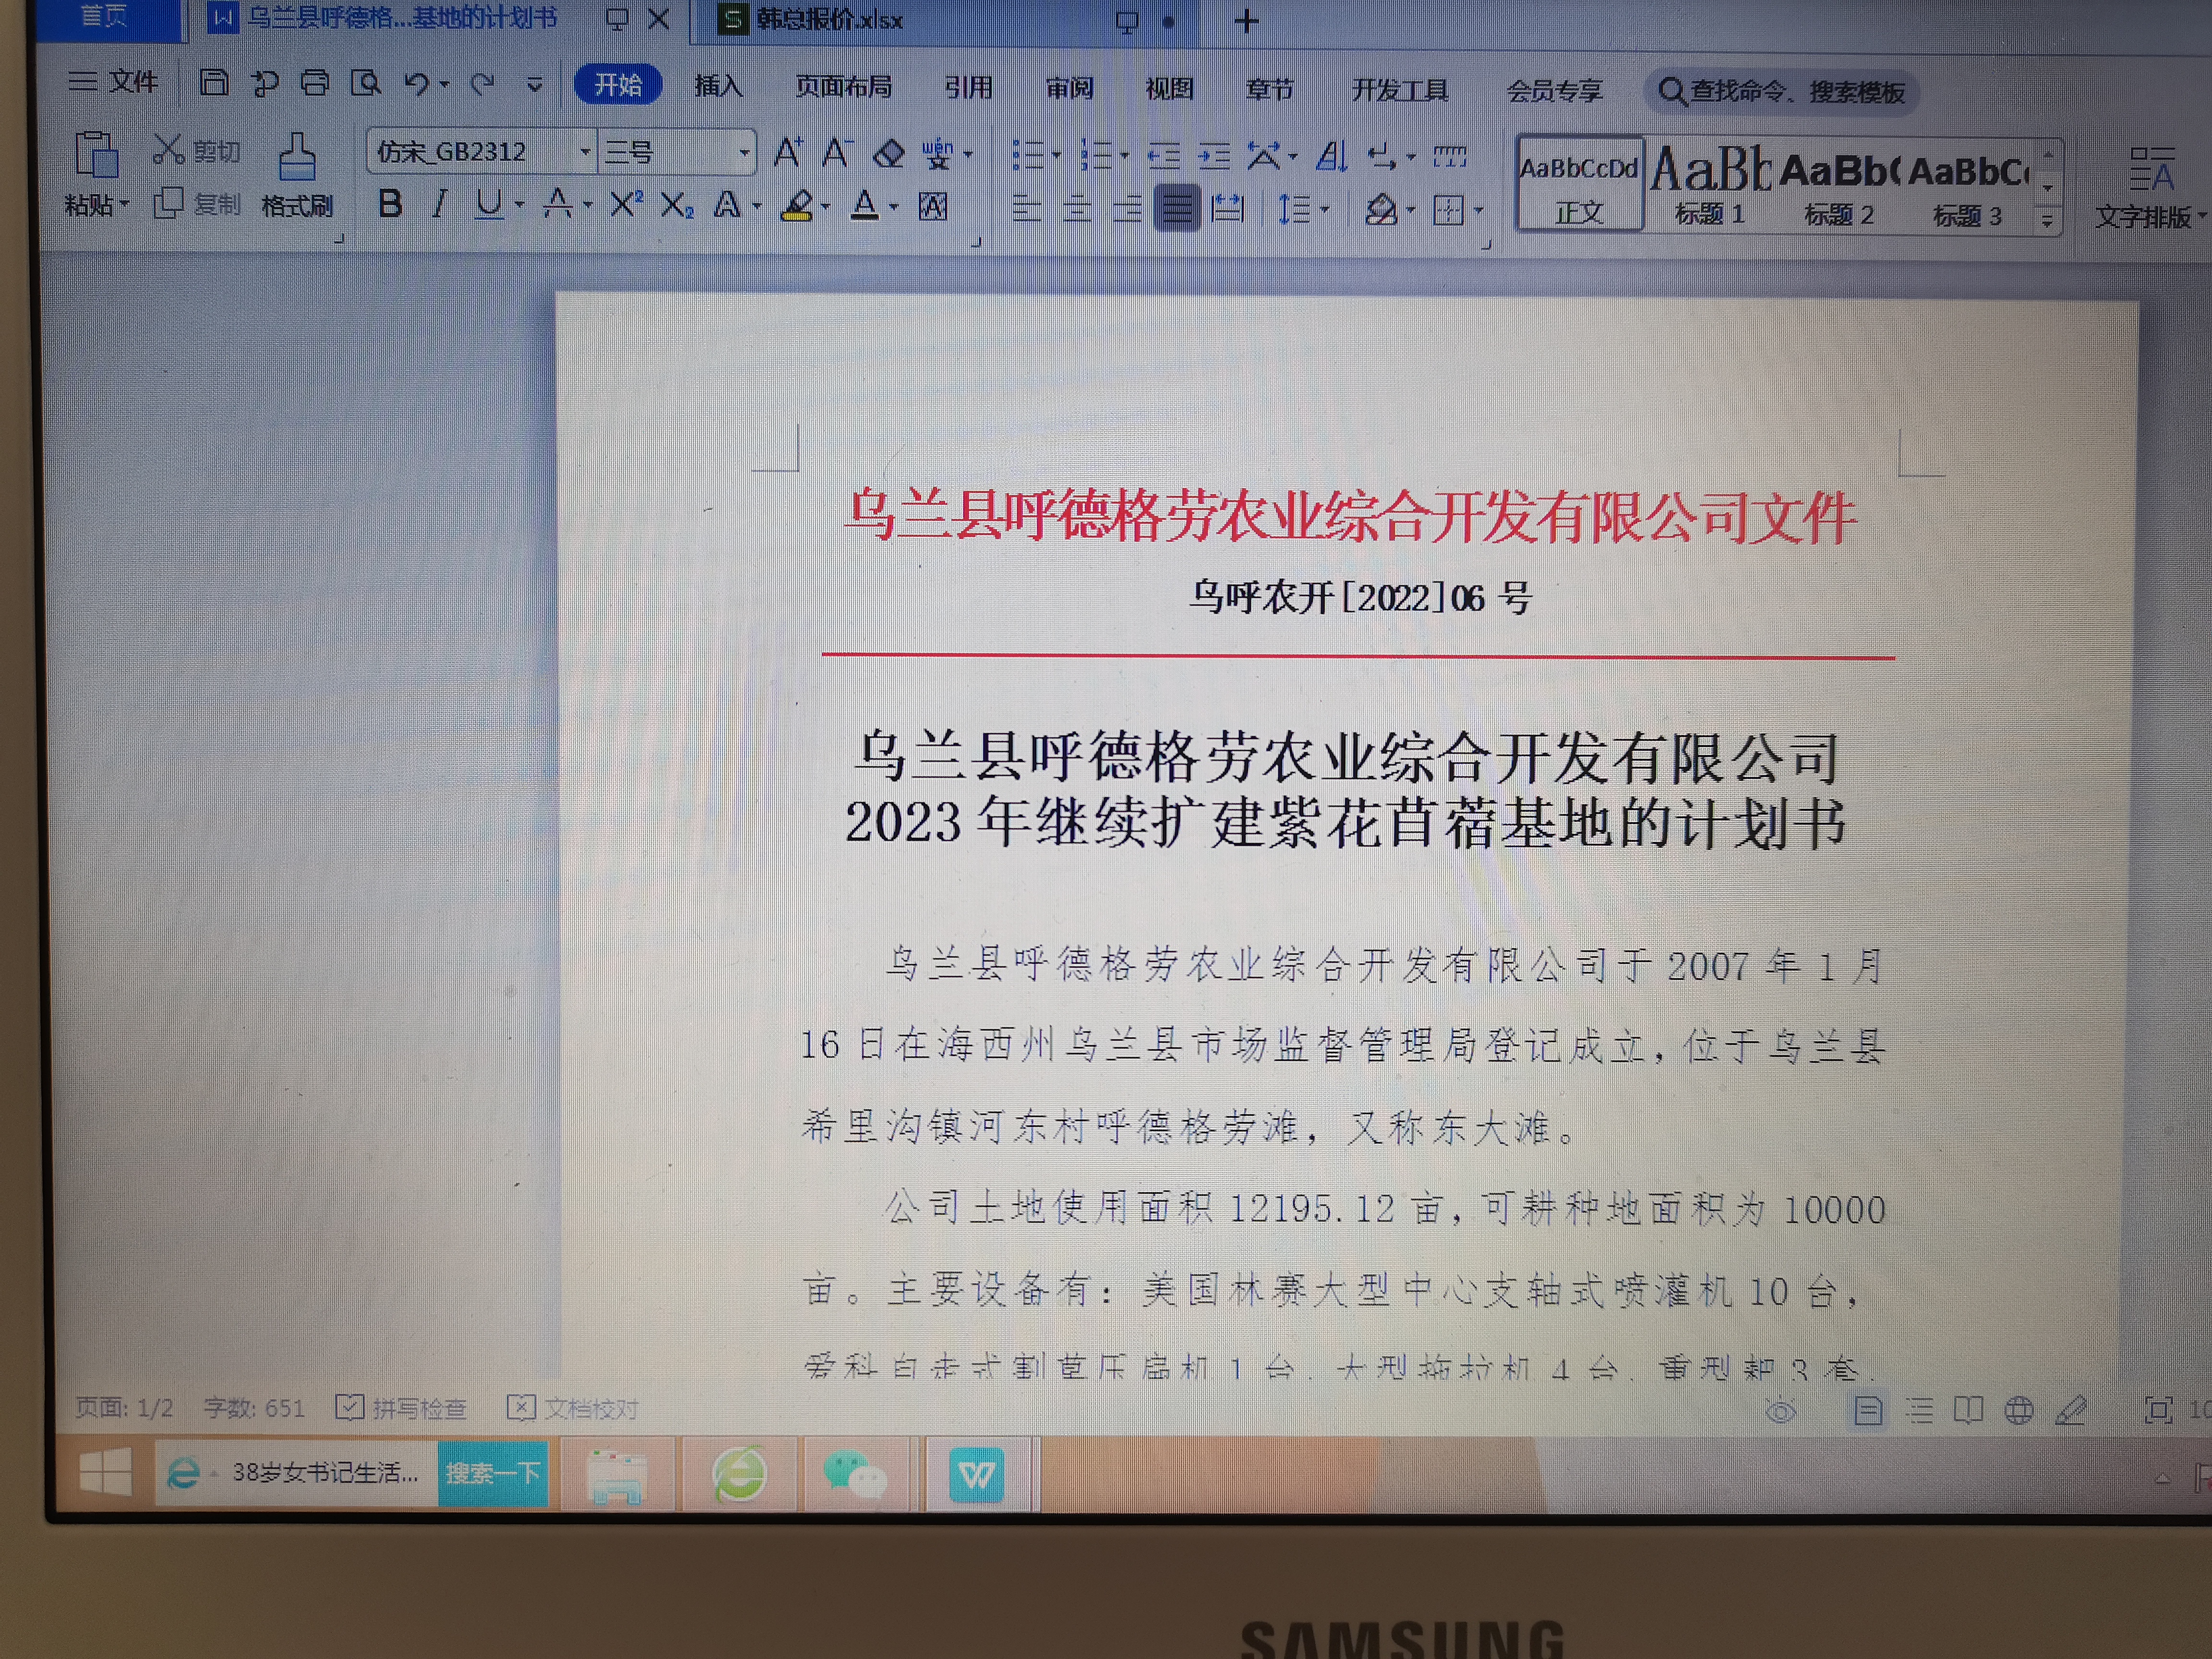
Task: Expand the styles gallery more arrow
Action: point(2047,221)
